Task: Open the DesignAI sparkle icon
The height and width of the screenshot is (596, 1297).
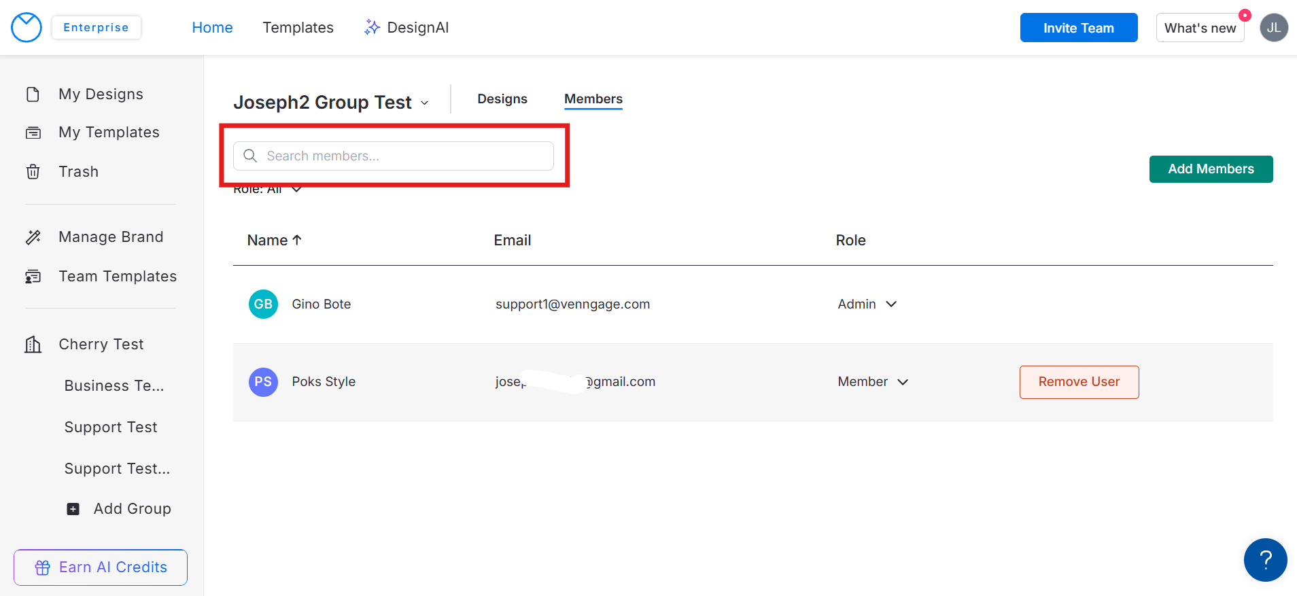Action: 372,27
